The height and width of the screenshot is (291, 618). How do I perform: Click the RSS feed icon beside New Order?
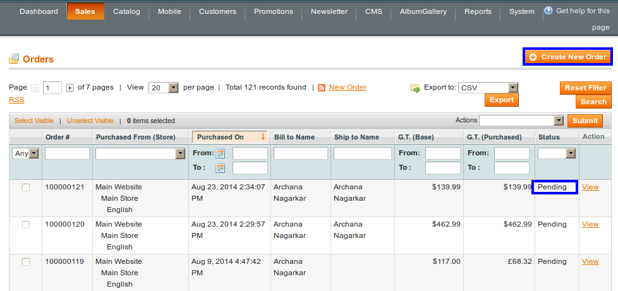point(322,88)
